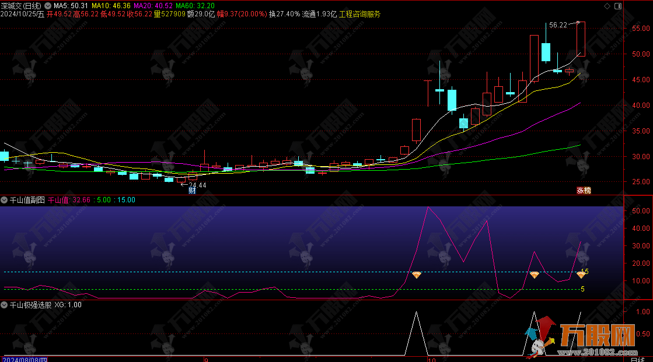Click the 开49.52 open price value

click(x=59, y=14)
